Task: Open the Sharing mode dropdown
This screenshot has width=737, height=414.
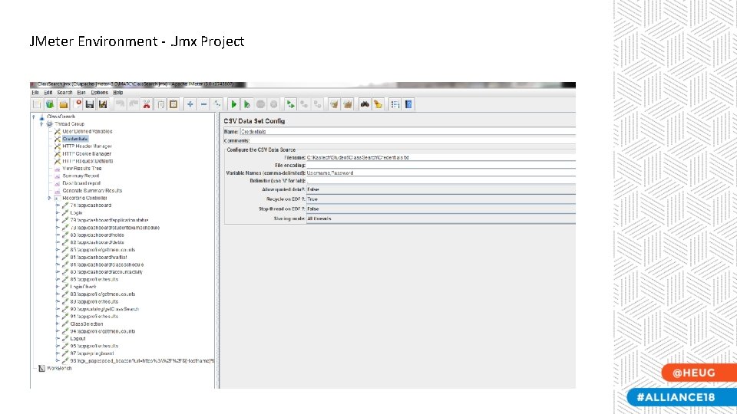Action: (441, 219)
